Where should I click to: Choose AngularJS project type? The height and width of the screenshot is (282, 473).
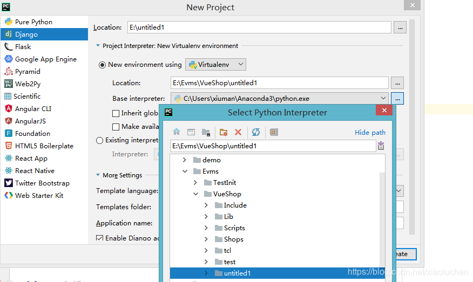coord(44,121)
